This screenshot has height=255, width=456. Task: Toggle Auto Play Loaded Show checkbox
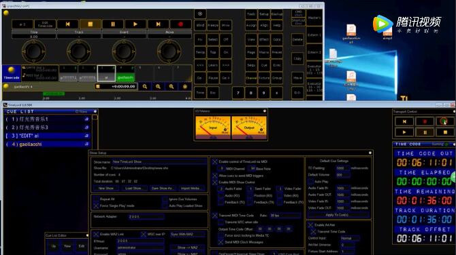click(165, 205)
